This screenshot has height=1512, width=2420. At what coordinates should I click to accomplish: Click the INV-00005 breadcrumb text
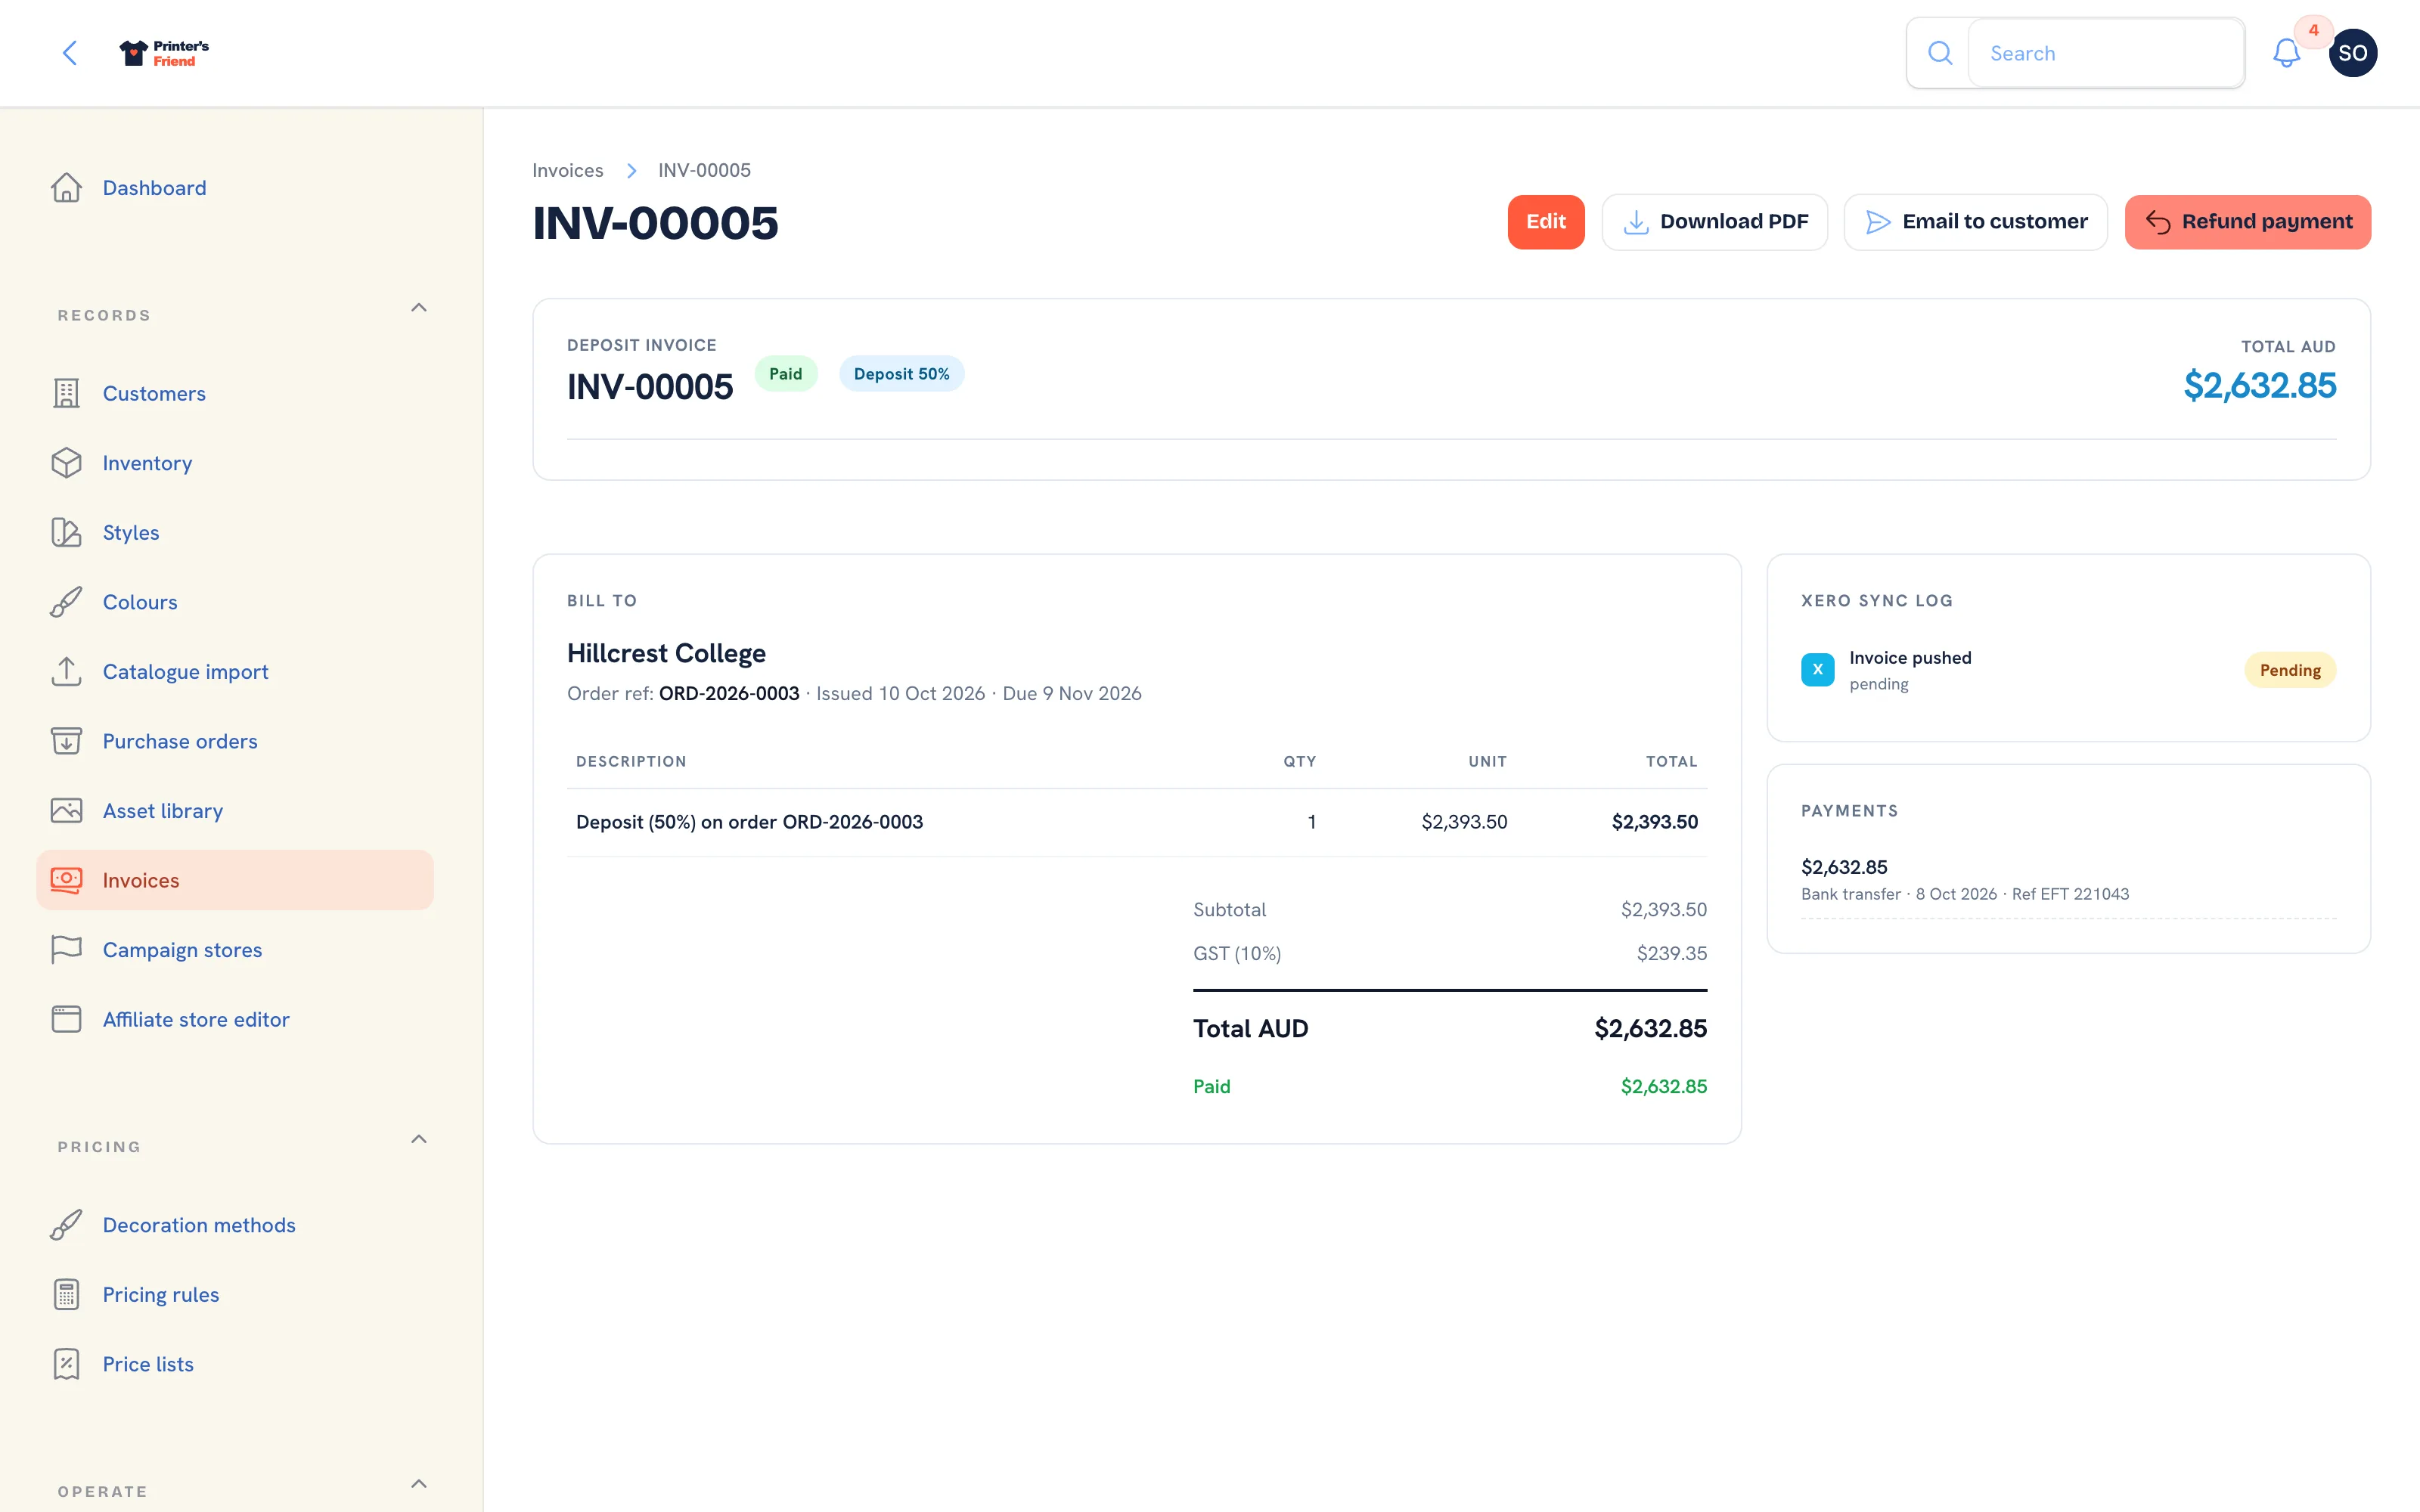point(704,170)
